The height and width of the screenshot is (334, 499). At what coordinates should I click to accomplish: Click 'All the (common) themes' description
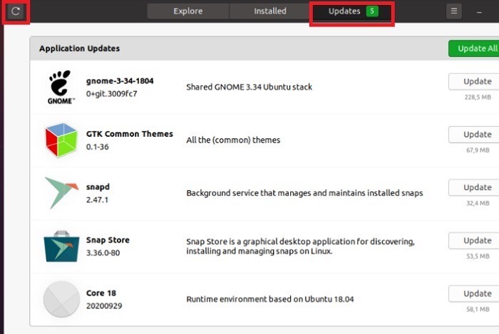(233, 140)
